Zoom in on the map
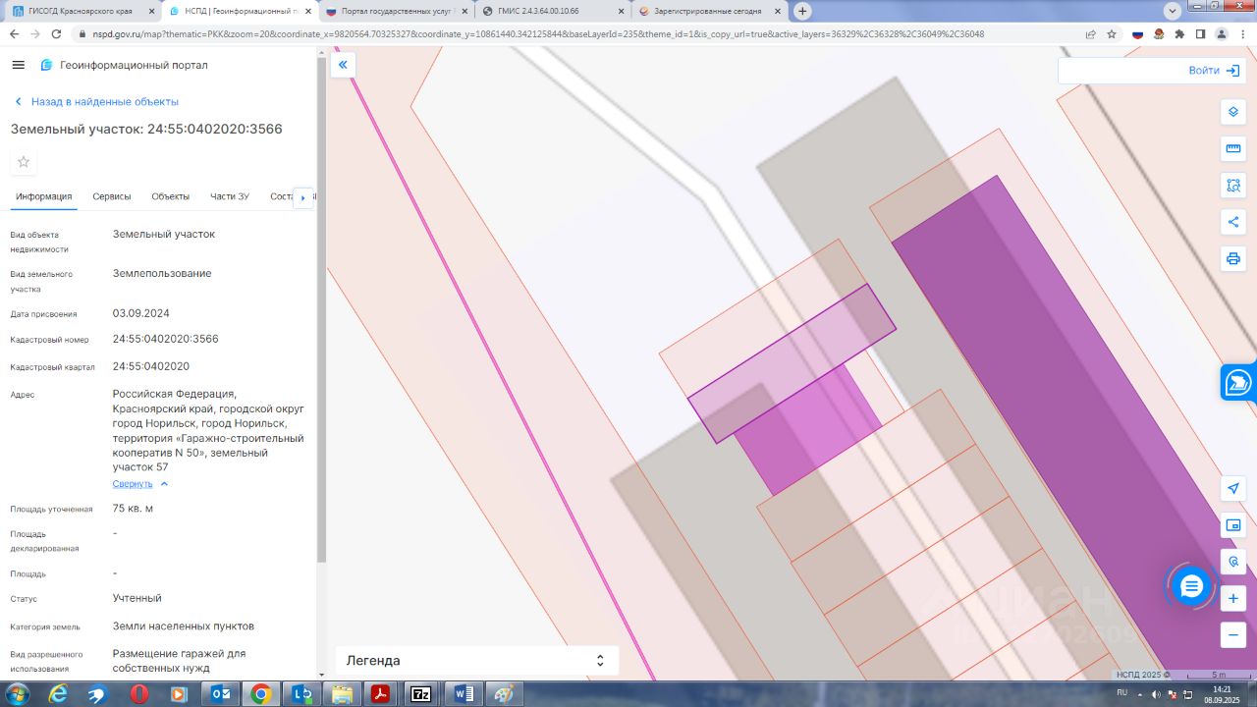The image size is (1257, 707). tap(1233, 598)
